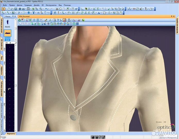Select the arrow pointer tool
Screen dimensions: 179x139
pos(3,9)
